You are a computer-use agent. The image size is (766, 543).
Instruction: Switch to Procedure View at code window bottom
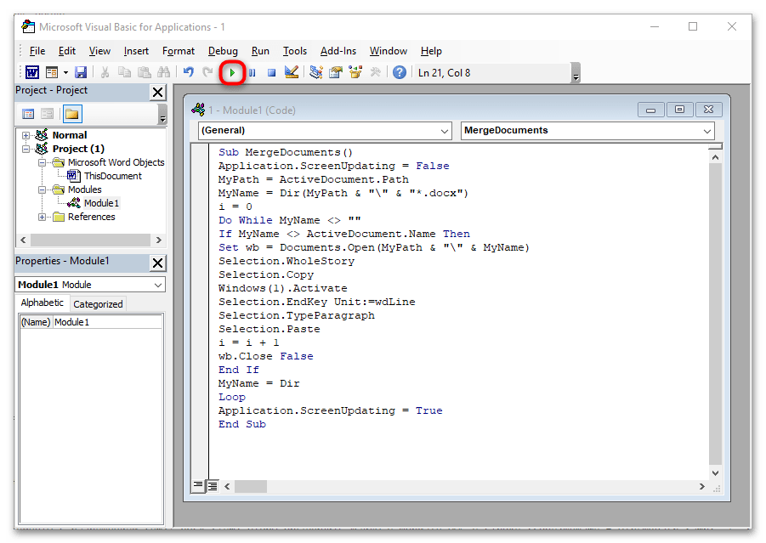coord(198,486)
